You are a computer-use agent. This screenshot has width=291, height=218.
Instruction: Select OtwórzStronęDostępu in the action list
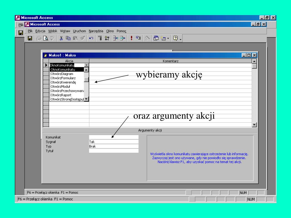67,99
